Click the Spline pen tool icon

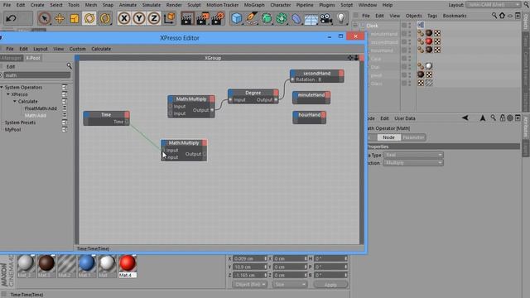coord(252,18)
